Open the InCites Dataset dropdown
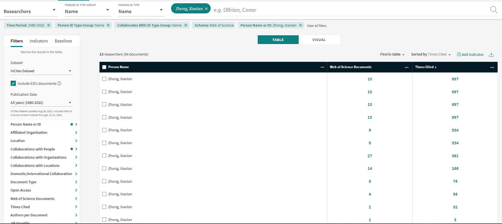Screen dimensions: 502x224 click(41, 71)
